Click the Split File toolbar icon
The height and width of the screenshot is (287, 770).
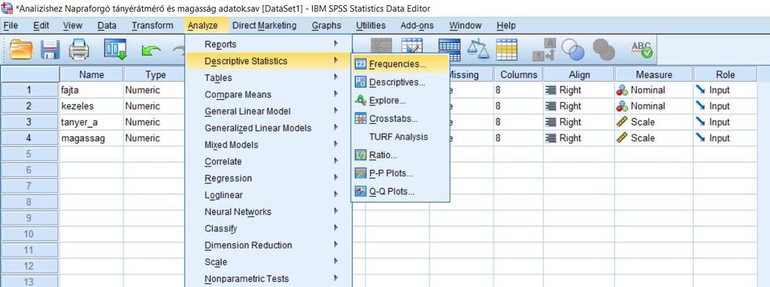click(450, 50)
